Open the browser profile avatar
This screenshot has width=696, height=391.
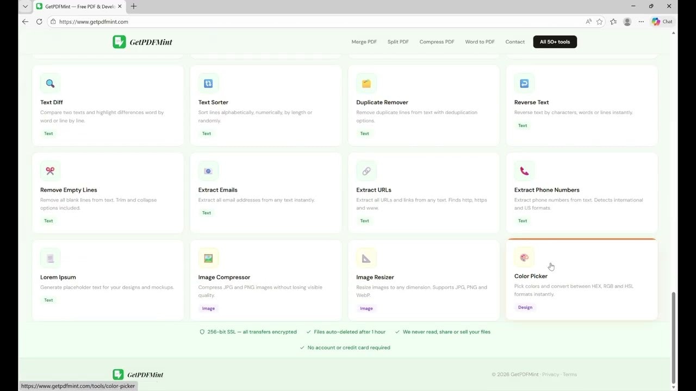(627, 22)
